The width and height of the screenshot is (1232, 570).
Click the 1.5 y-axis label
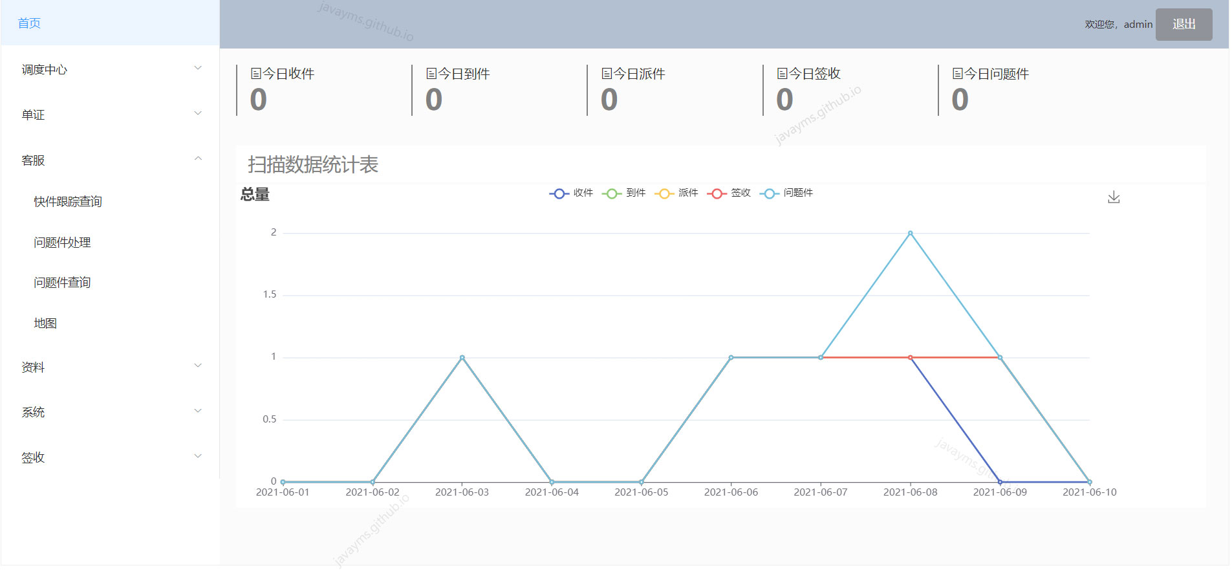tap(270, 294)
